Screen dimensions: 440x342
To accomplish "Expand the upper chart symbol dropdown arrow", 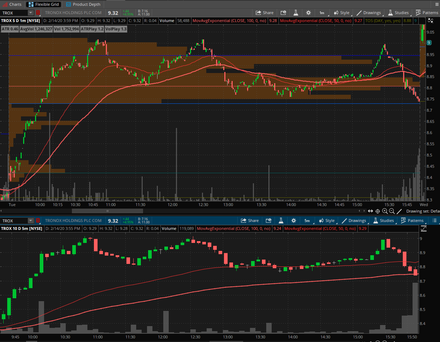I will [31, 13].
